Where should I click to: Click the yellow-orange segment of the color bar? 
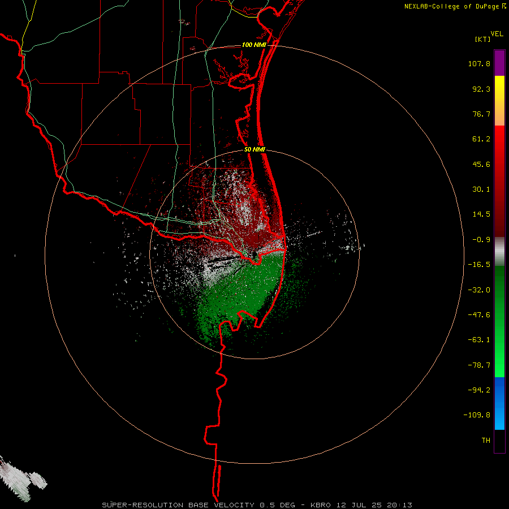coord(499,101)
